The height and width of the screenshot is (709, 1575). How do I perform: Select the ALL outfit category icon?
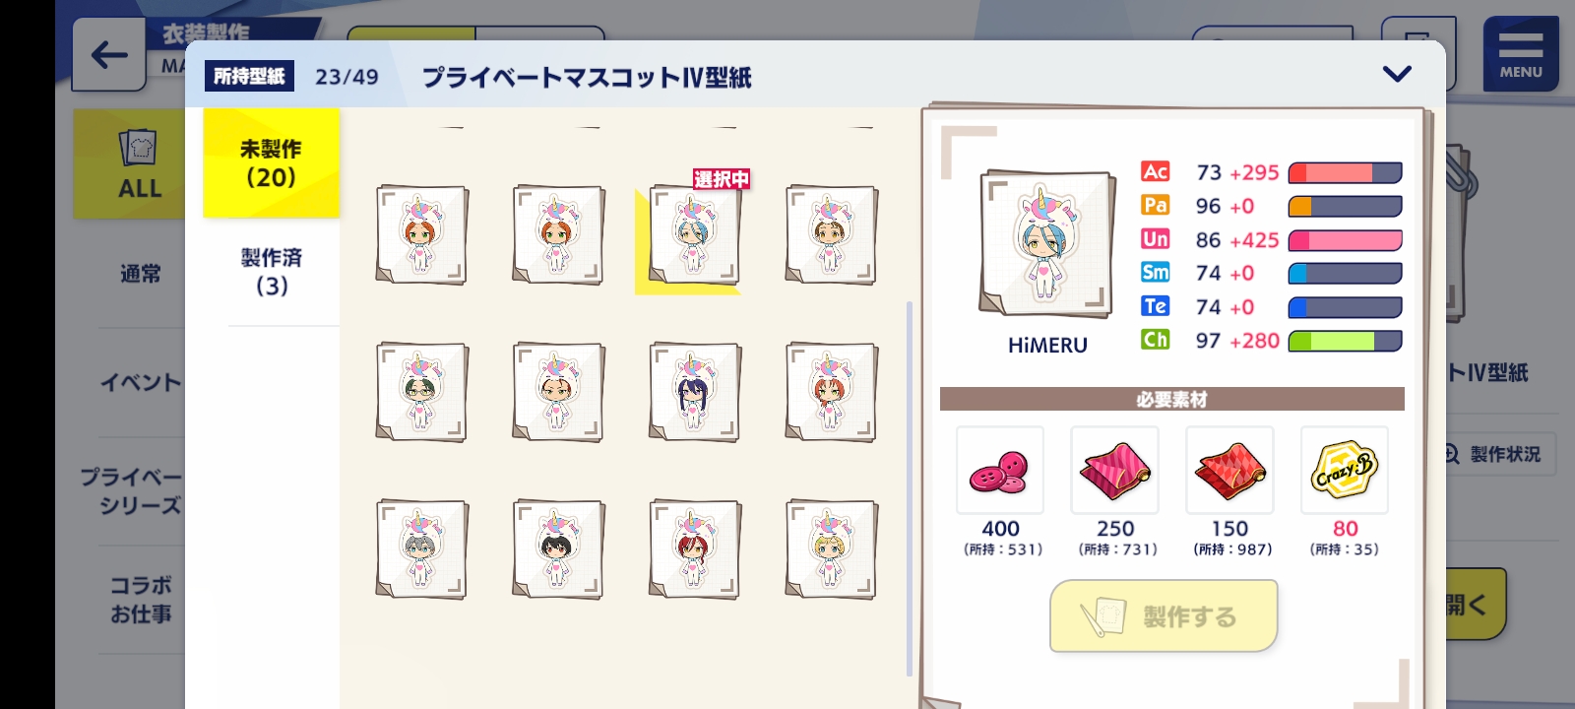tap(139, 164)
